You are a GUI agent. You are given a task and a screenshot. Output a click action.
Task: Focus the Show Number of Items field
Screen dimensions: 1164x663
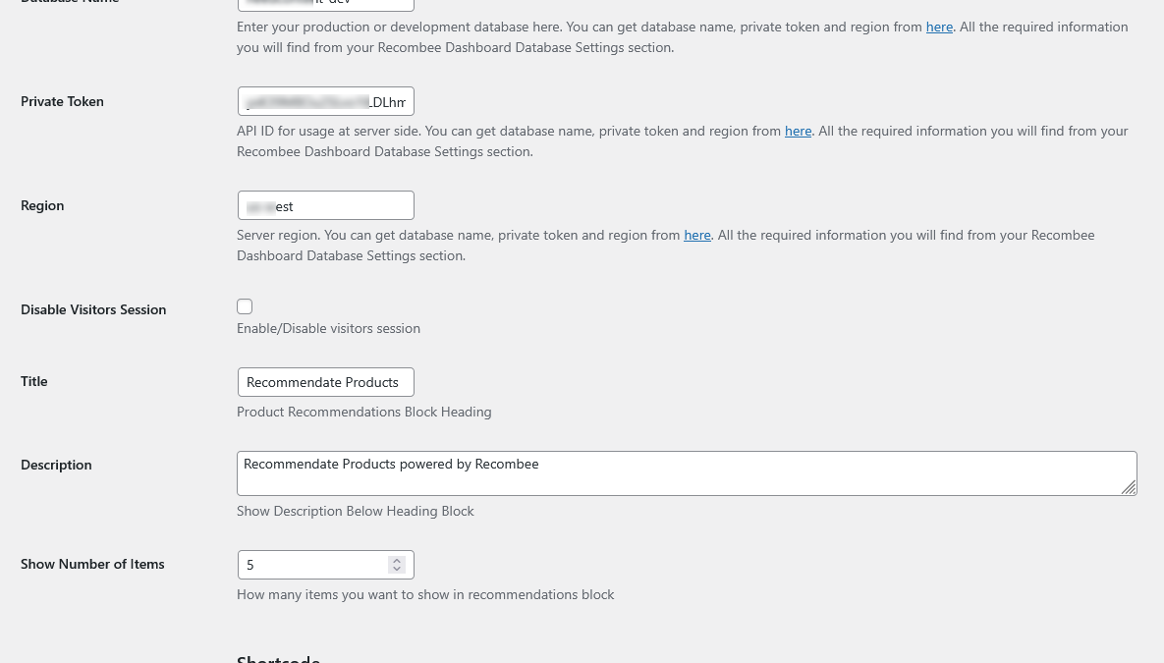pyautogui.click(x=312, y=565)
